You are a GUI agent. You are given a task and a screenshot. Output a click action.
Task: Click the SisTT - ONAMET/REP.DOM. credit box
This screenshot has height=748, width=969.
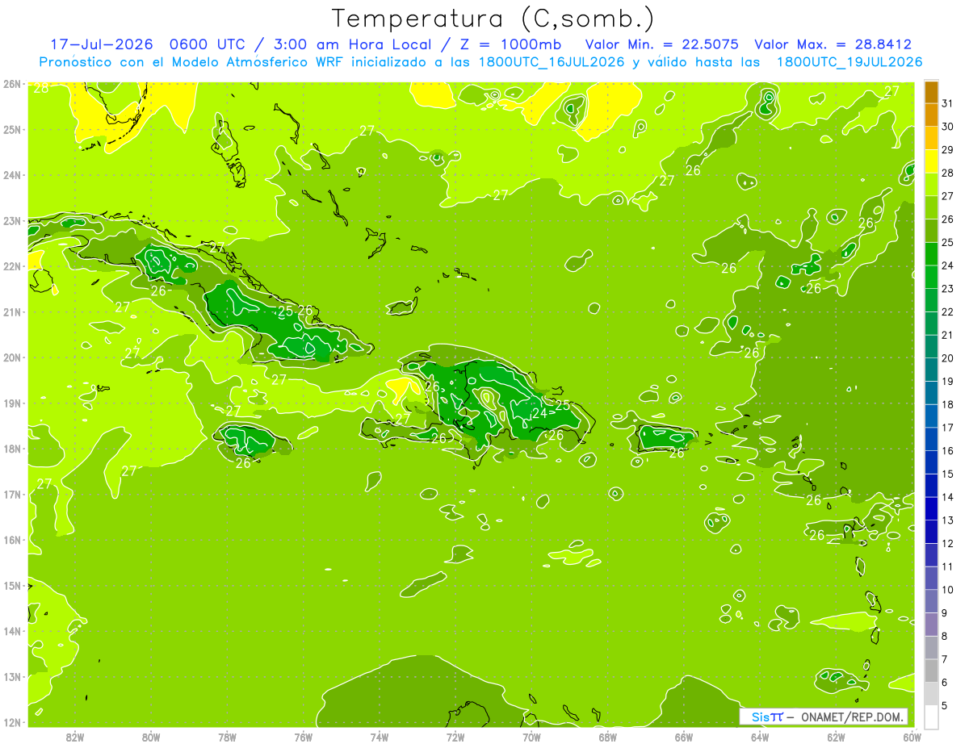tap(823, 717)
